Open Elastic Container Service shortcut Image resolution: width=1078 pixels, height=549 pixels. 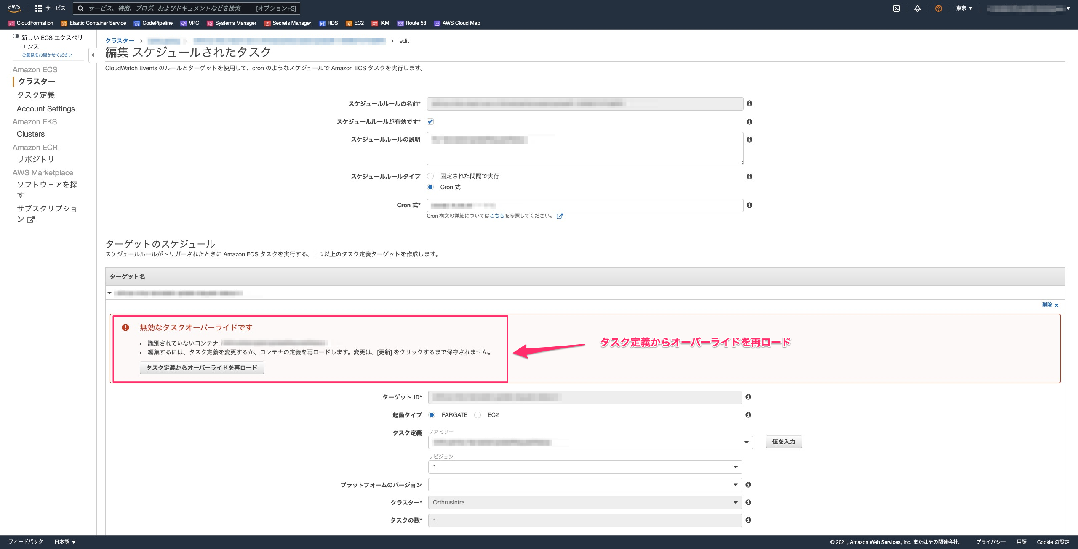(93, 23)
